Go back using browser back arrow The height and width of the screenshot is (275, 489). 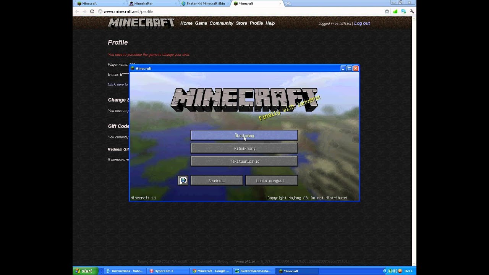click(x=77, y=11)
